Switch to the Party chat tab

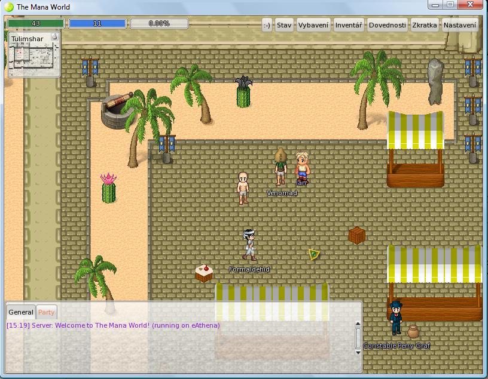click(47, 312)
